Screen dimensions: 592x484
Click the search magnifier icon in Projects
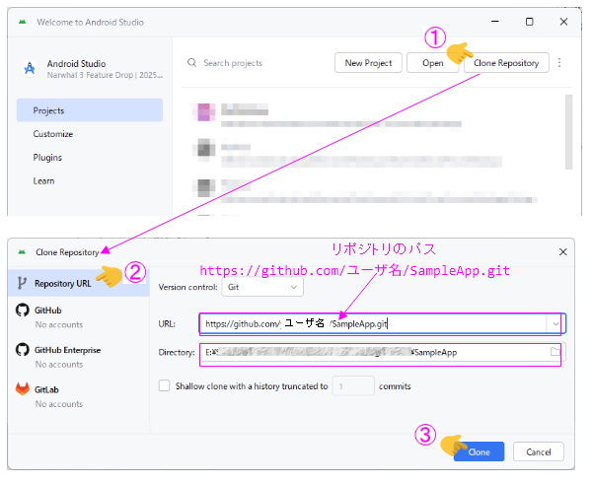click(x=191, y=63)
